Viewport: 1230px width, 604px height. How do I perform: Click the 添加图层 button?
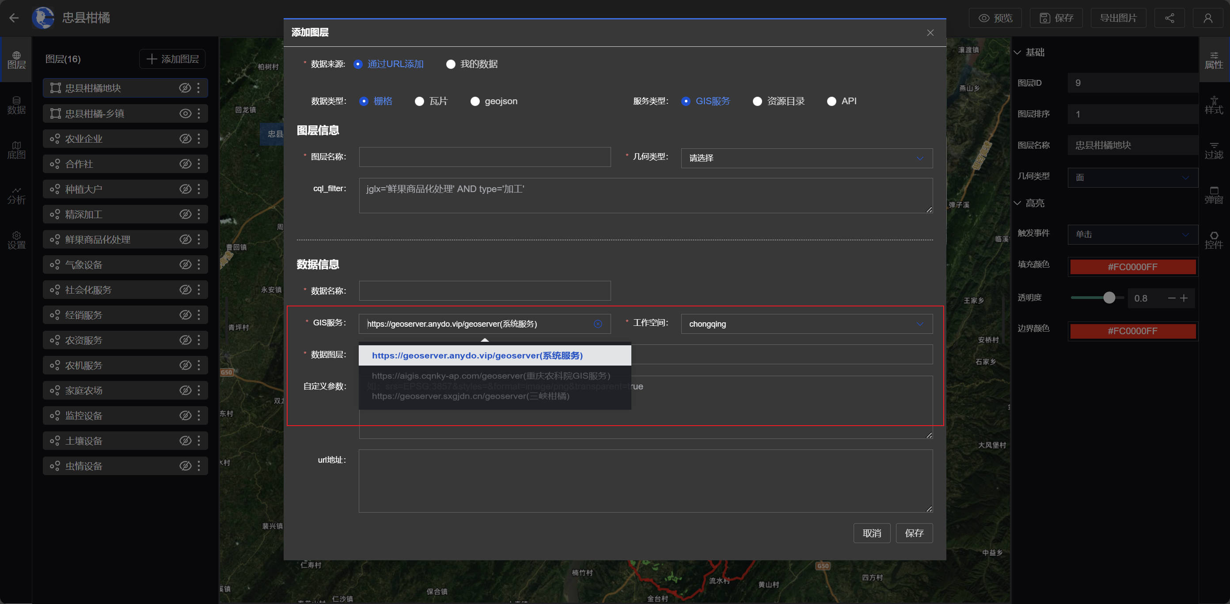pyautogui.click(x=172, y=59)
